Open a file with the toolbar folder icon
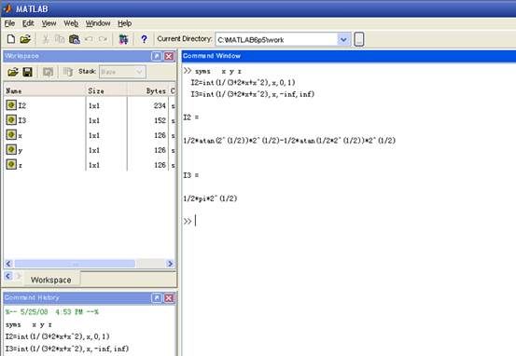Screen dimensions: 516x356 tap(25, 39)
